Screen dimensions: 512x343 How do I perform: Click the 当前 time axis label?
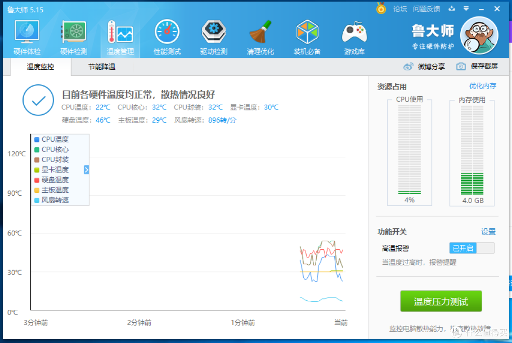341,323
